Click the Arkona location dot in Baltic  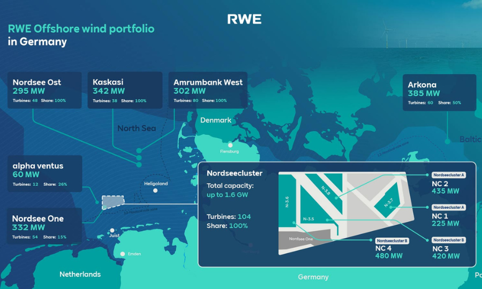(448, 141)
